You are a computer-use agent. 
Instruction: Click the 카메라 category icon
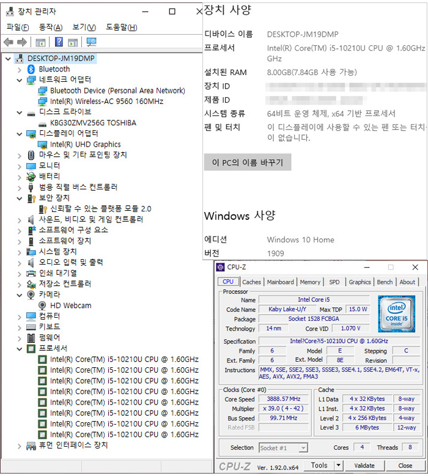click(x=31, y=295)
